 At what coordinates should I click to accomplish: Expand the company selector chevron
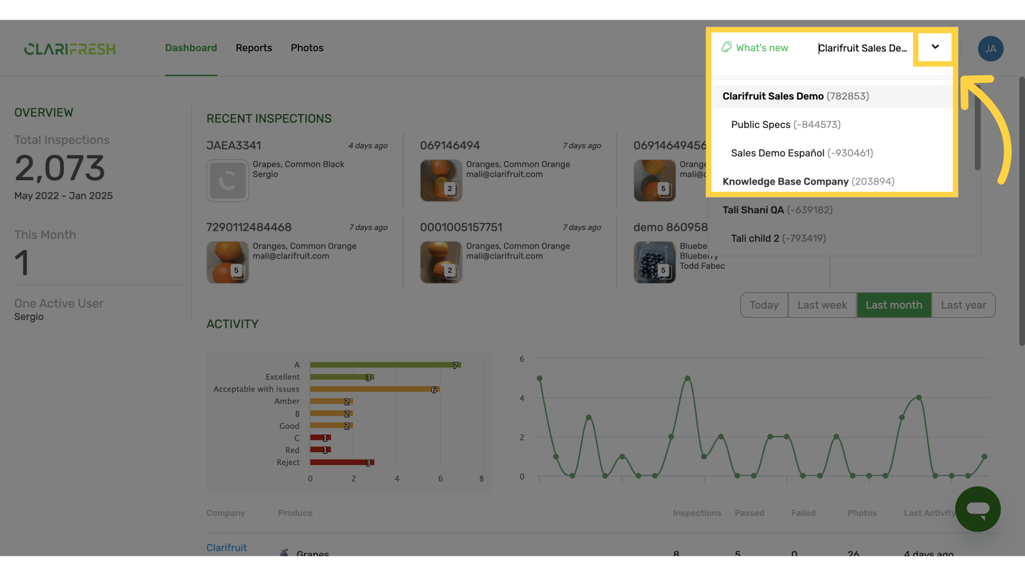pyautogui.click(x=935, y=47)
